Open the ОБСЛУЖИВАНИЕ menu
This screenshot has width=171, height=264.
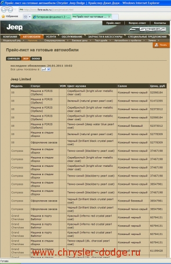click(x=72, y=37)
